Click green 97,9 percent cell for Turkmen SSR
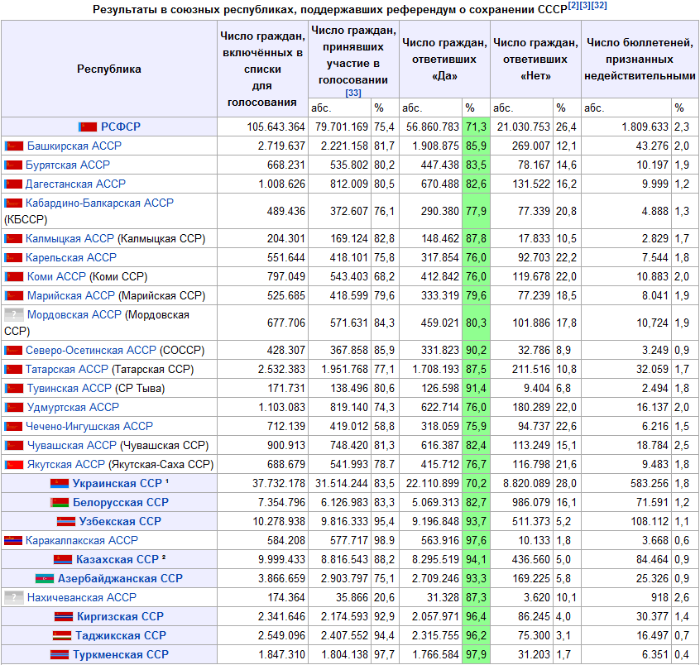Image resolution: width=700 pixels, height=665 pixels. (x=475, y=654)
